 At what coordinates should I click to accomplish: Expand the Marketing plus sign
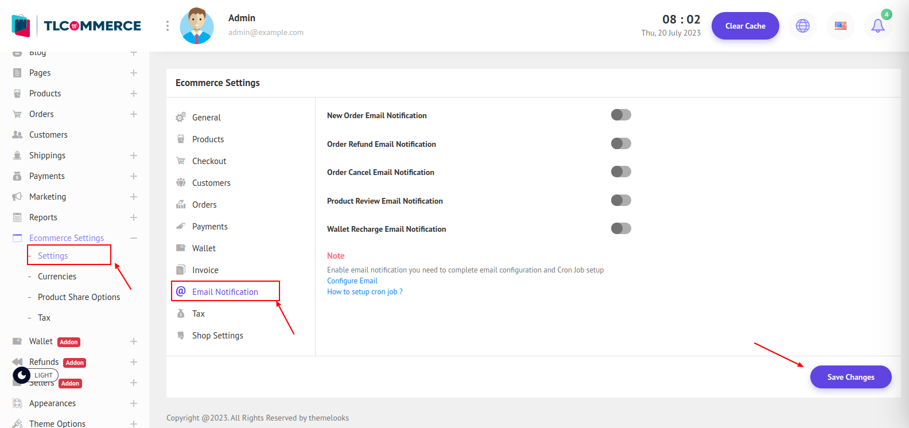tap(134, 197)
